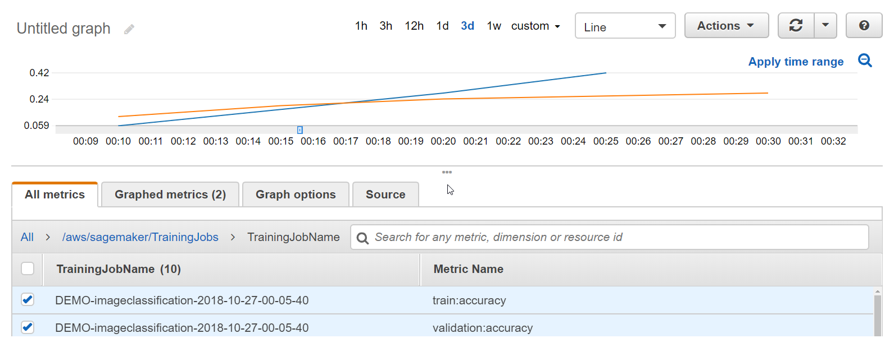Select the 1w time range
This screenshot has height=352, width=894.
494,26
